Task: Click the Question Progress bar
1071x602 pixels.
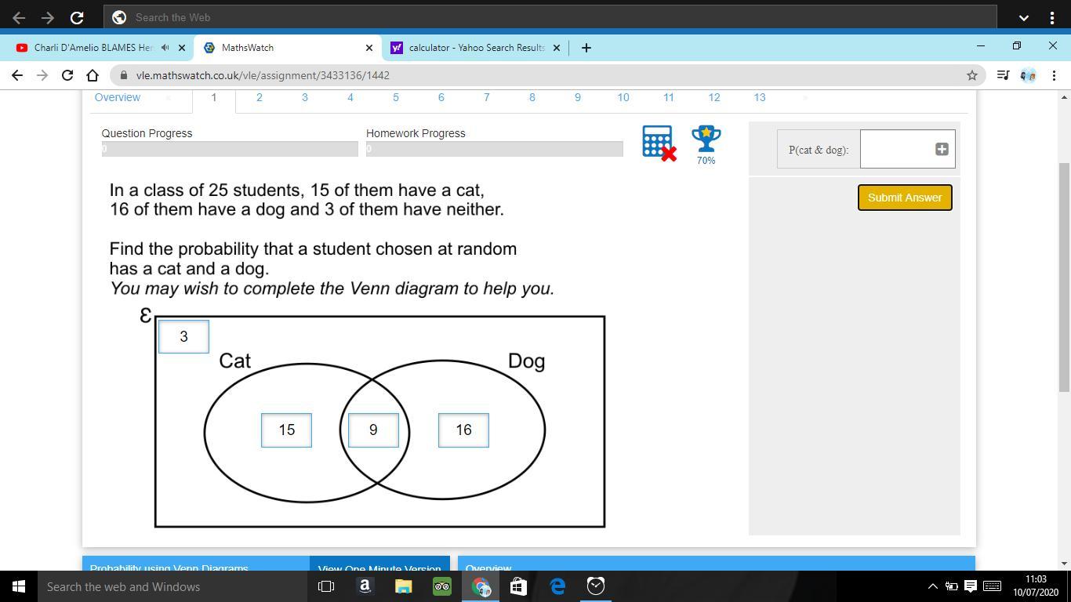Action: (230, 149)
